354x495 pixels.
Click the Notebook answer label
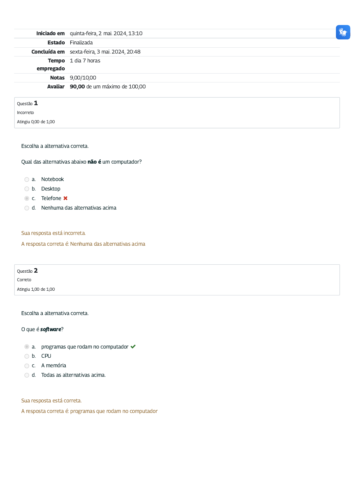53,179
